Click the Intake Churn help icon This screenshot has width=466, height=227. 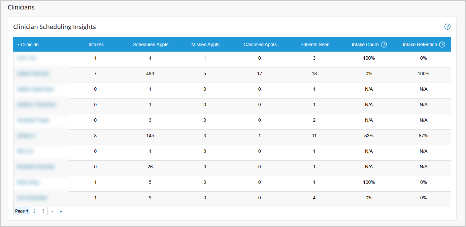point(384,45)
